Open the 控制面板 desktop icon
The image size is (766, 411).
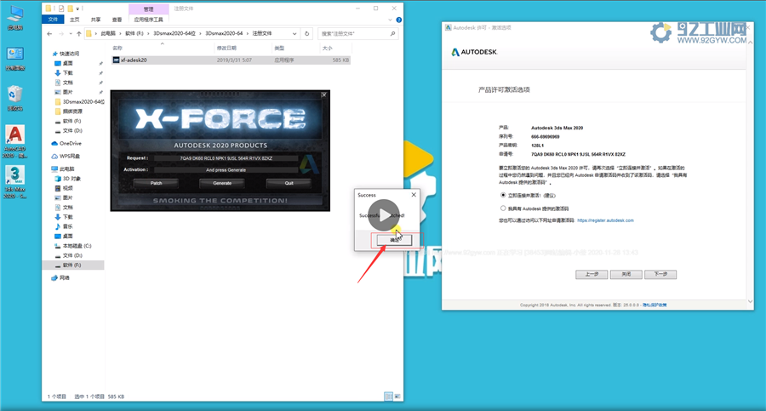[15, 59]
